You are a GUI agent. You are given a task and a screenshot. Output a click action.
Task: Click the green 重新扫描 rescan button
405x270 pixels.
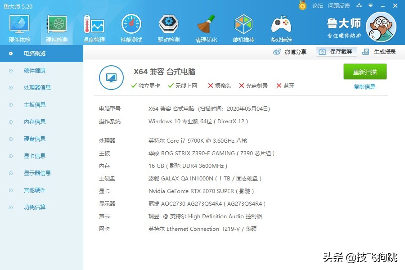(364, 72)
